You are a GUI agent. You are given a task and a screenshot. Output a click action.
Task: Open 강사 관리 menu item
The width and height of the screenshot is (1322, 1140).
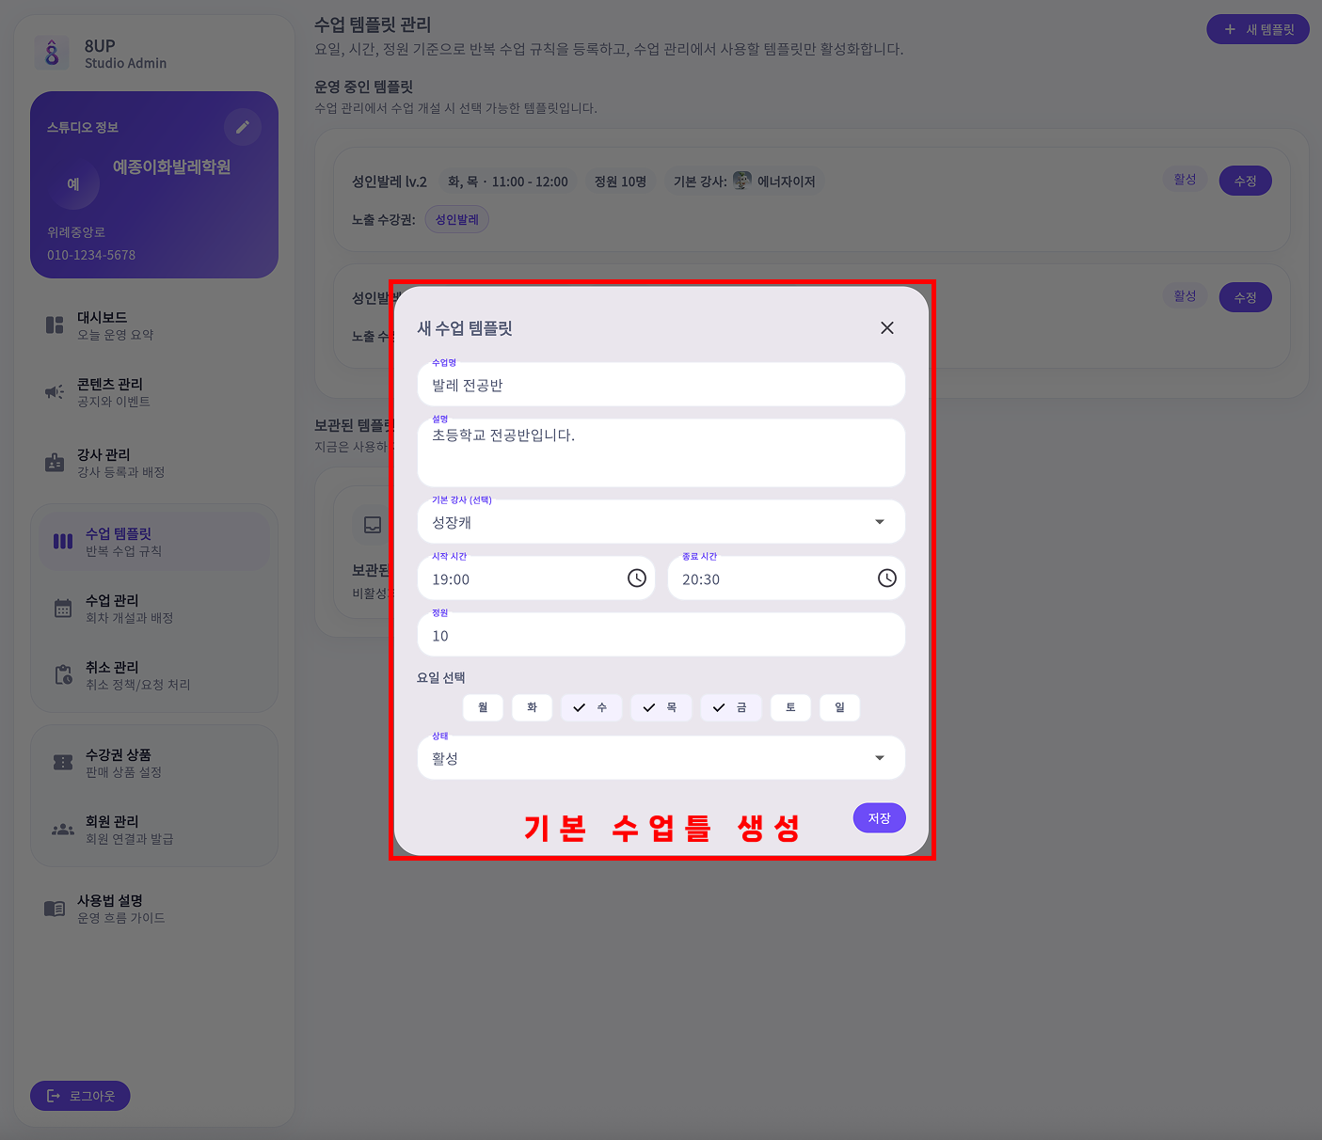point(154,463)
